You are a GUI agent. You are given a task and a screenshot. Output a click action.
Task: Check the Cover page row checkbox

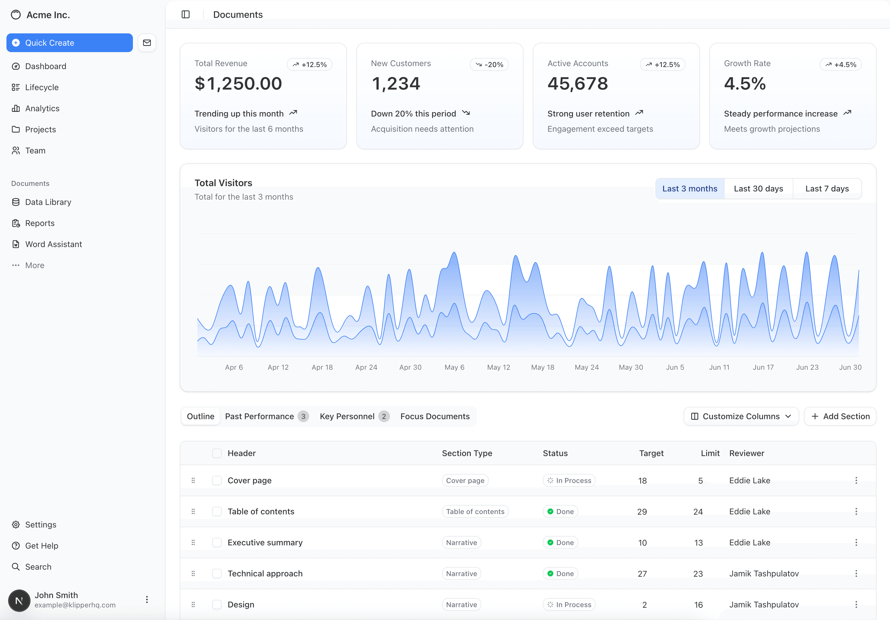(217, 480)
